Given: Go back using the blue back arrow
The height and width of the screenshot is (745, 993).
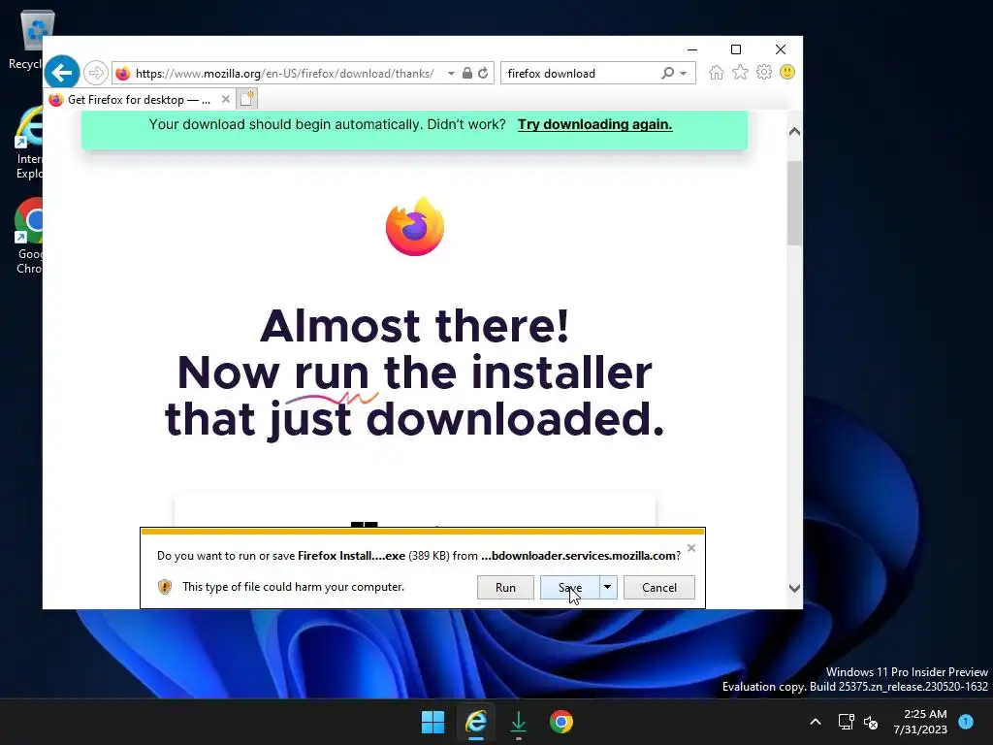Looking at the screenshot, I should point(62,73).
